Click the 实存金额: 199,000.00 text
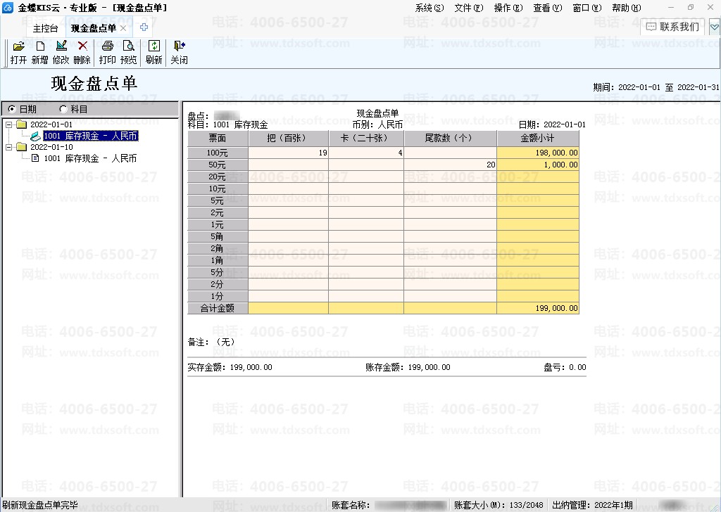The image size is (721, 512). (230, 367)
